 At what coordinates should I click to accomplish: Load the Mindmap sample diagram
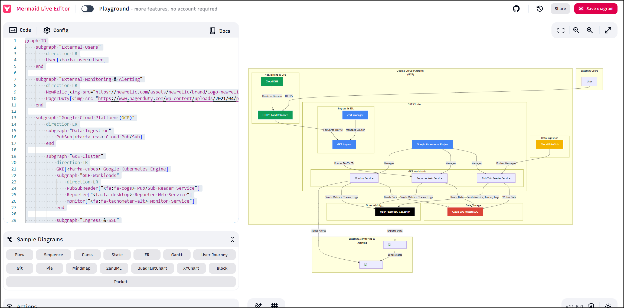coord(81,268)
